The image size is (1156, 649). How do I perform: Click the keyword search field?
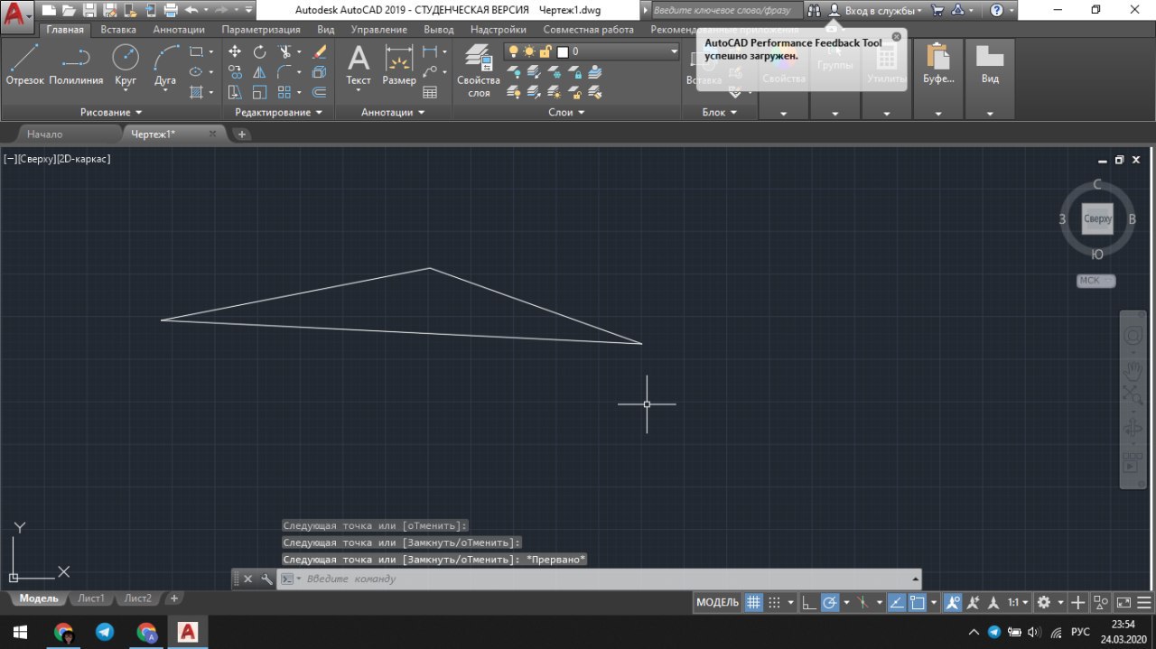(x=726, y=11)
